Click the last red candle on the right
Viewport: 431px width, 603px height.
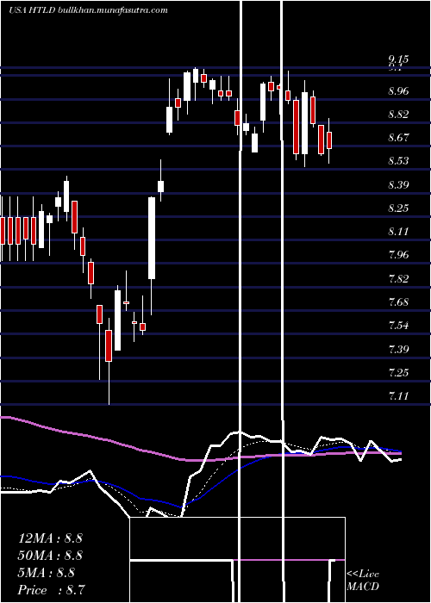(x=329, y=140)
